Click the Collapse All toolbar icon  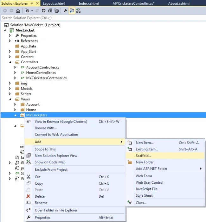50,11
